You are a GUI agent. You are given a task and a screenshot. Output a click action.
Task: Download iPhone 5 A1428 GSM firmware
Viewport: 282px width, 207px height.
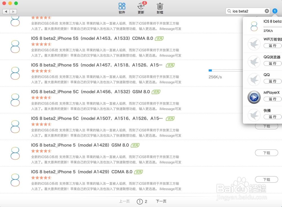(x=266, y=153)
